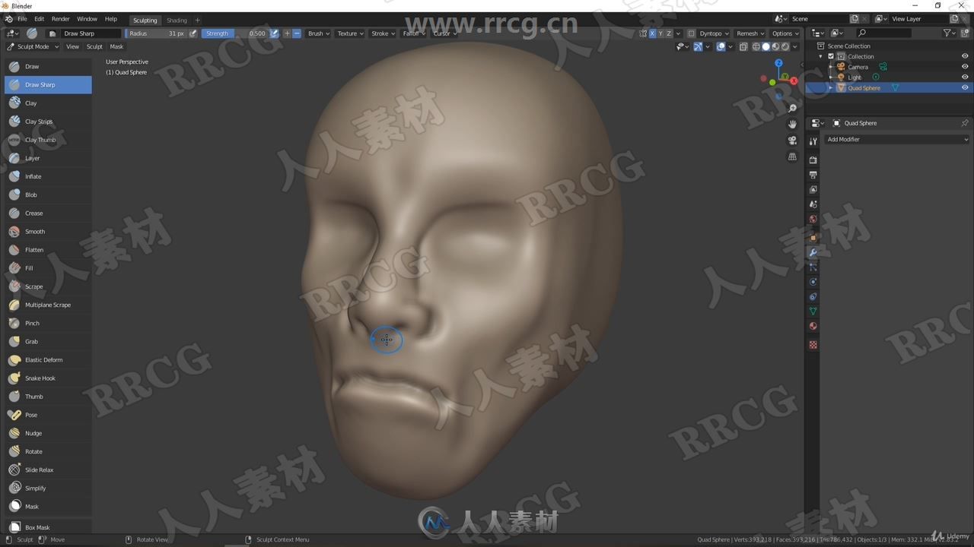The height and width of the screenshot is (547, 974).
Task: Toggle Collection exclude checkbox in outliner
Action: click(x=831, y=56)
